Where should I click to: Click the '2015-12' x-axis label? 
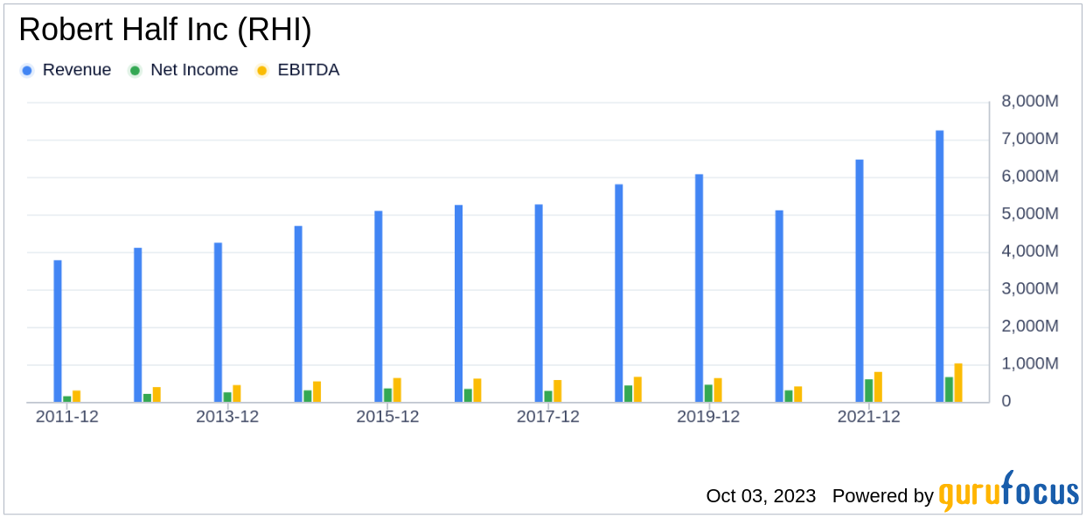coord(387,418)
